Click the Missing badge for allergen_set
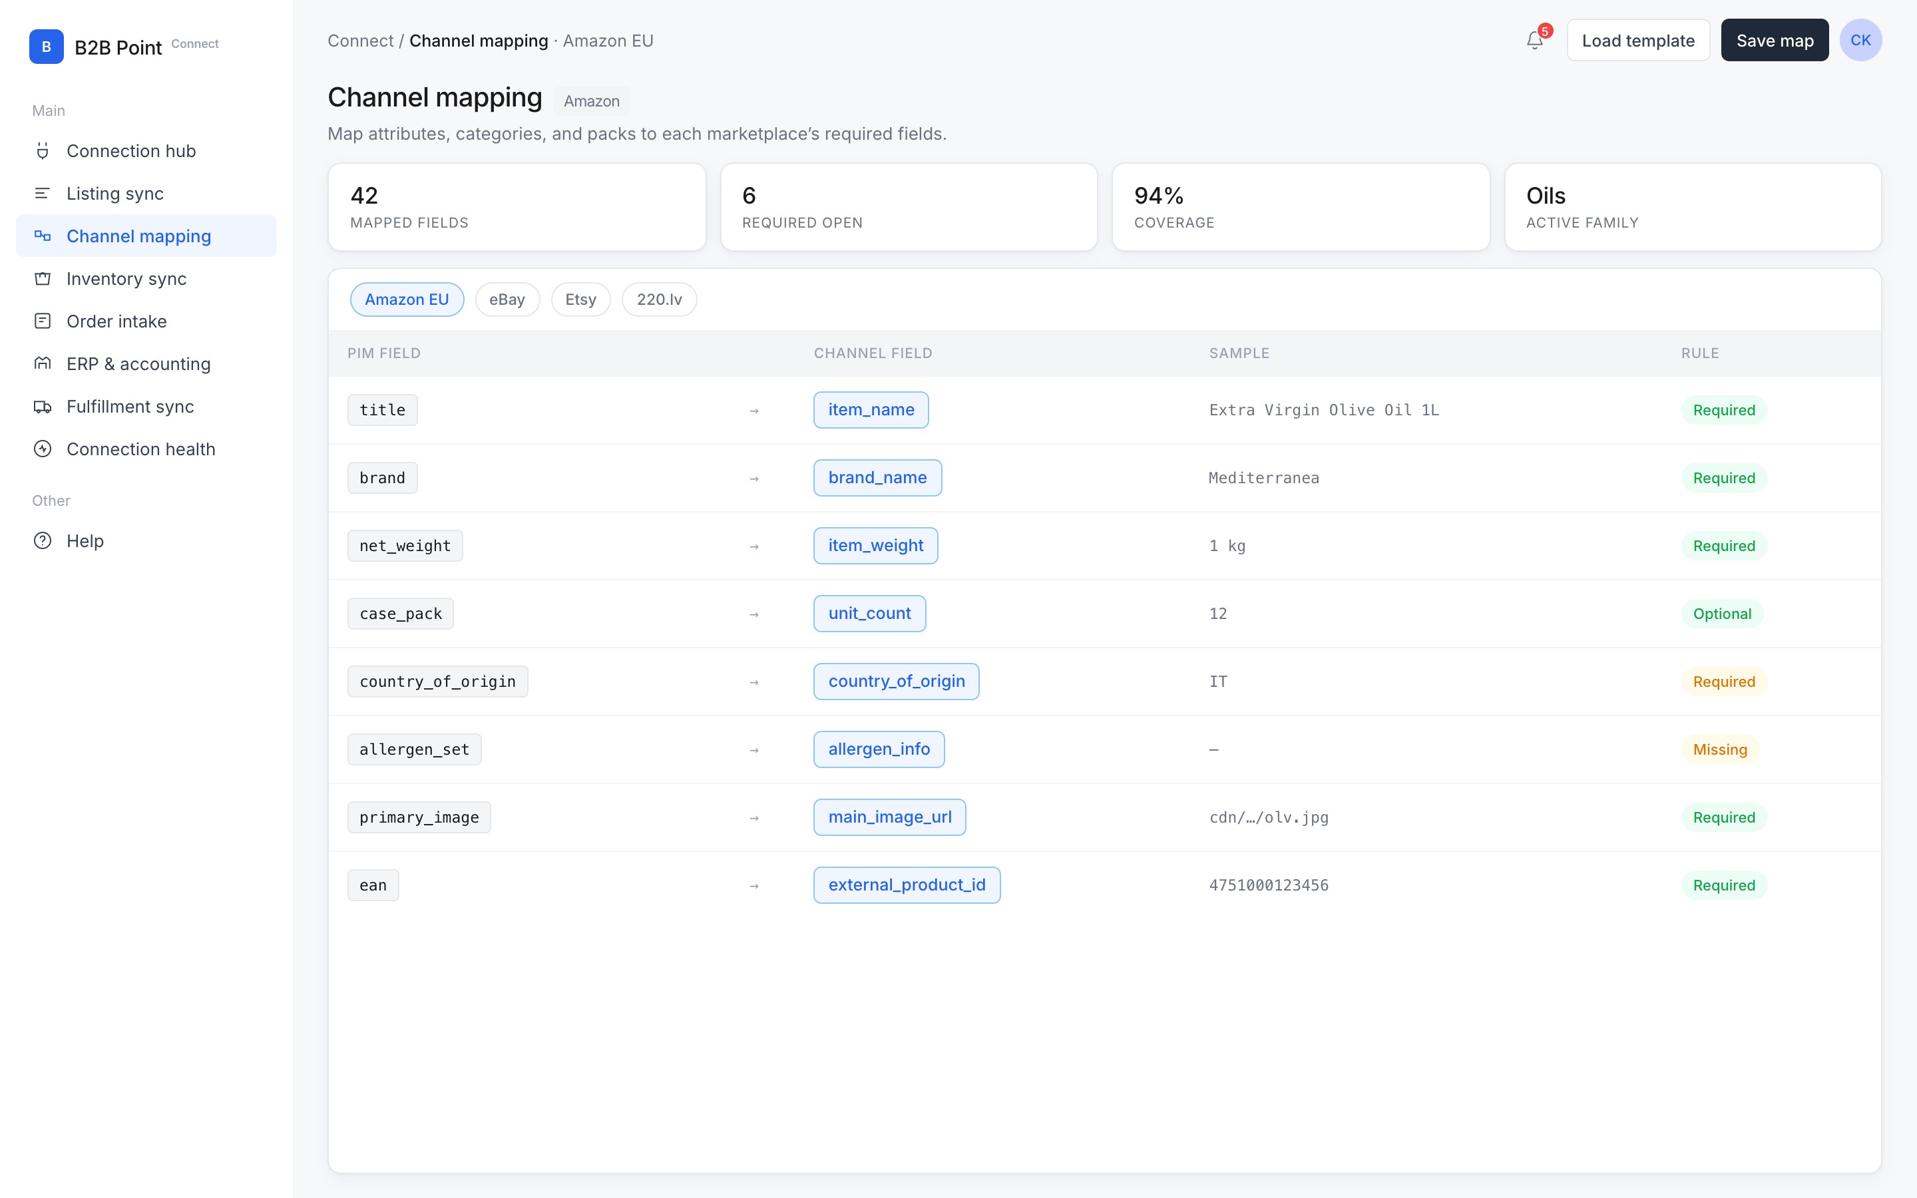1917x1198 pixels. 1720,749
